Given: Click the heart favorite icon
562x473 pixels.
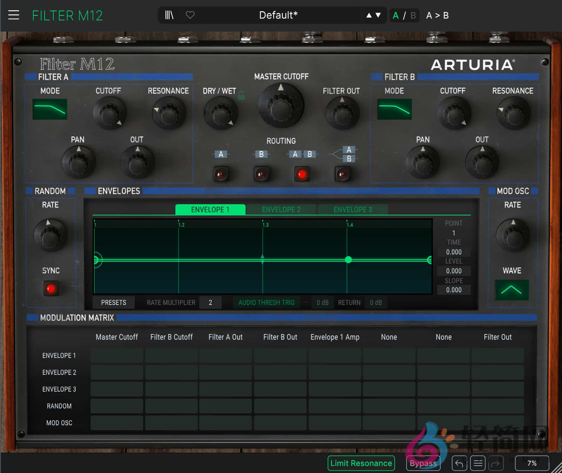Looking at the screenshot, I should (190, 15).
